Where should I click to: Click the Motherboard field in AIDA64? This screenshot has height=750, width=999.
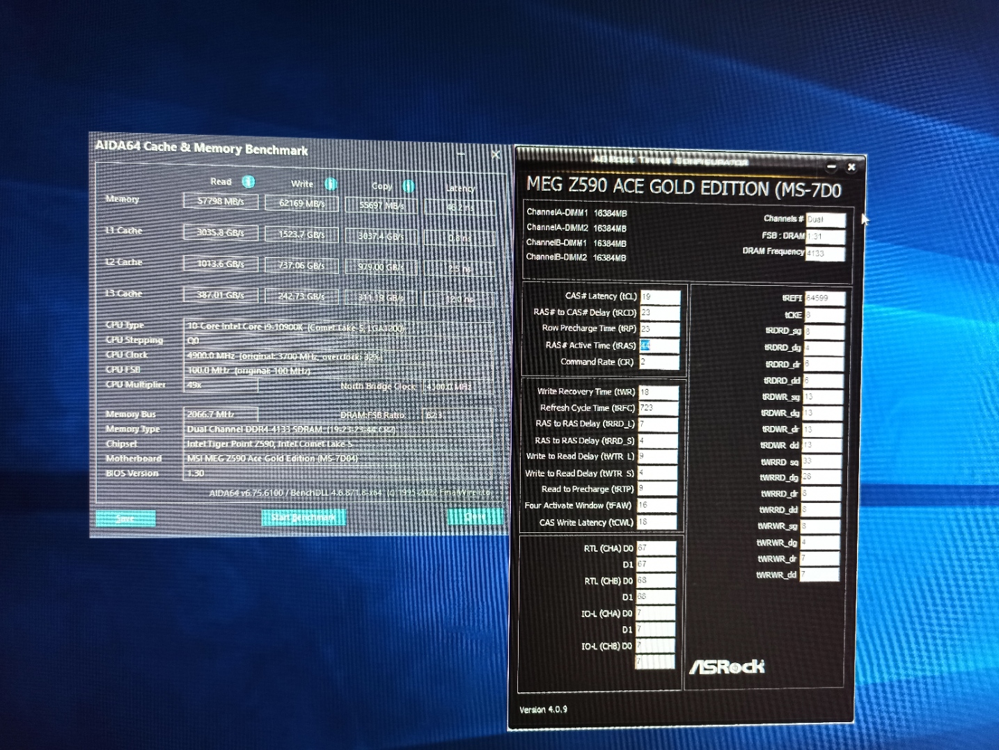tap(339, 458)
